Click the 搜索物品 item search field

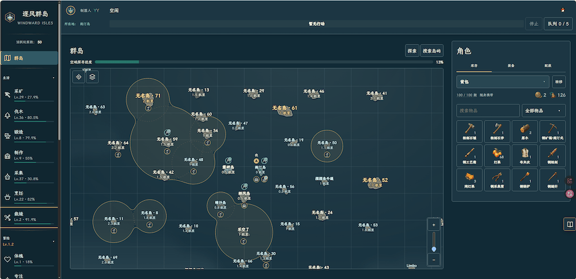(x=488, y=111)
